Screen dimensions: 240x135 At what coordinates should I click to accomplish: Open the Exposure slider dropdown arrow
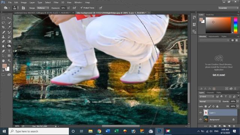(68, 8)
